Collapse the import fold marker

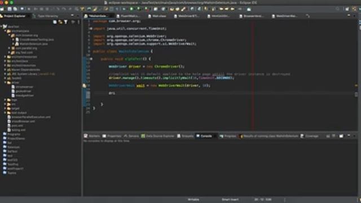click(91, 29)
